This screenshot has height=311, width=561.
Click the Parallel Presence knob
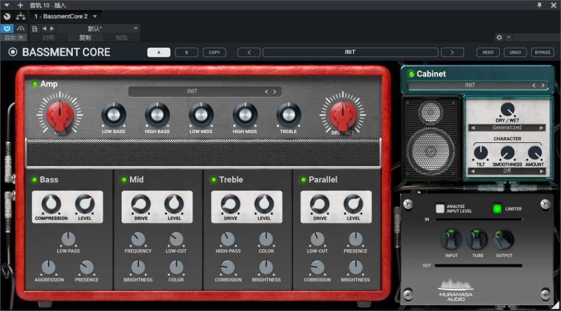(x=355, y=239)
